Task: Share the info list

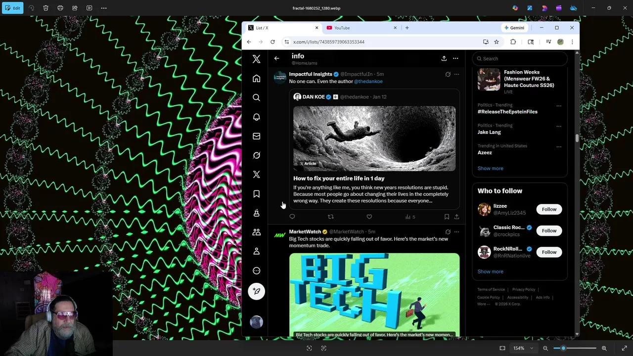Action: [444, 58]
